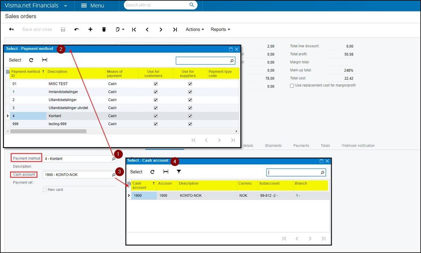Switch to the Webhook notification tab
Image resolution: width=421 pixels, height=253 pixels.
pos(358,145)
